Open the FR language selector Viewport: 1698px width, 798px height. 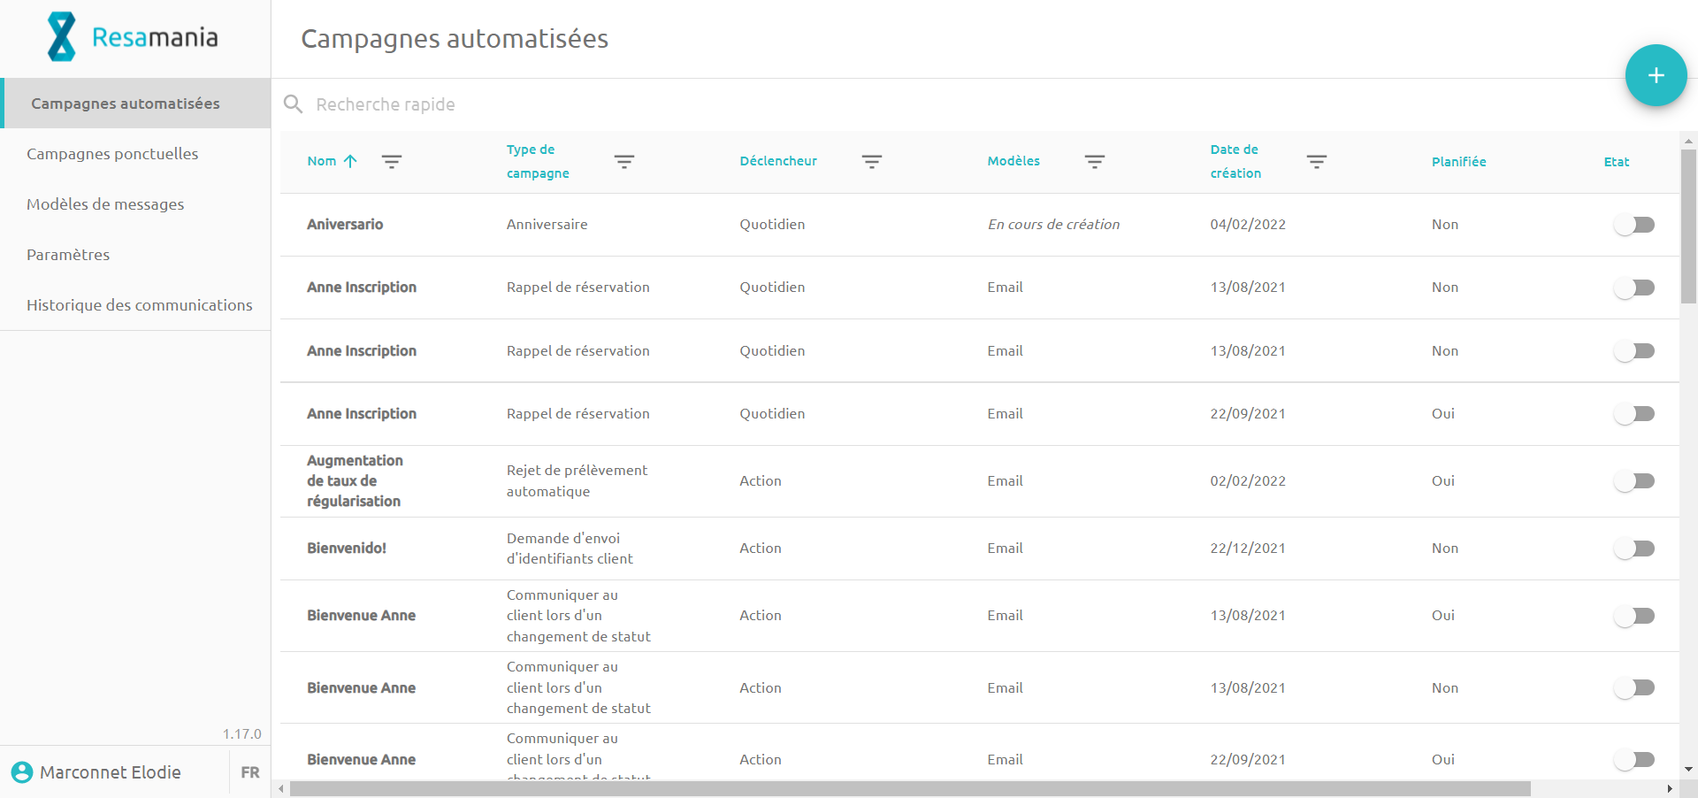click(250, 772)
